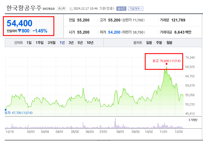Click the 09/02 x-axis date label
Viewport: 203px width, 141px height.
coord(136,132)
